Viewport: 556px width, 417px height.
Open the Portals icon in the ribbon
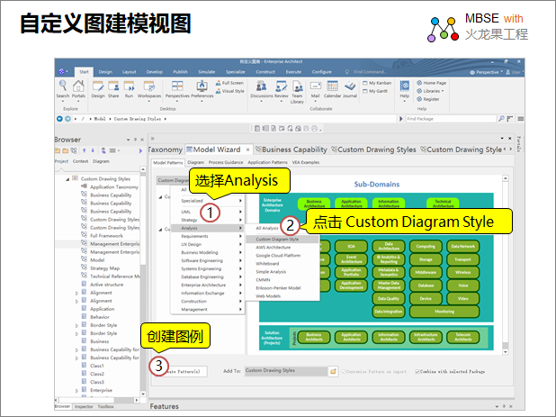click(78, 87)
